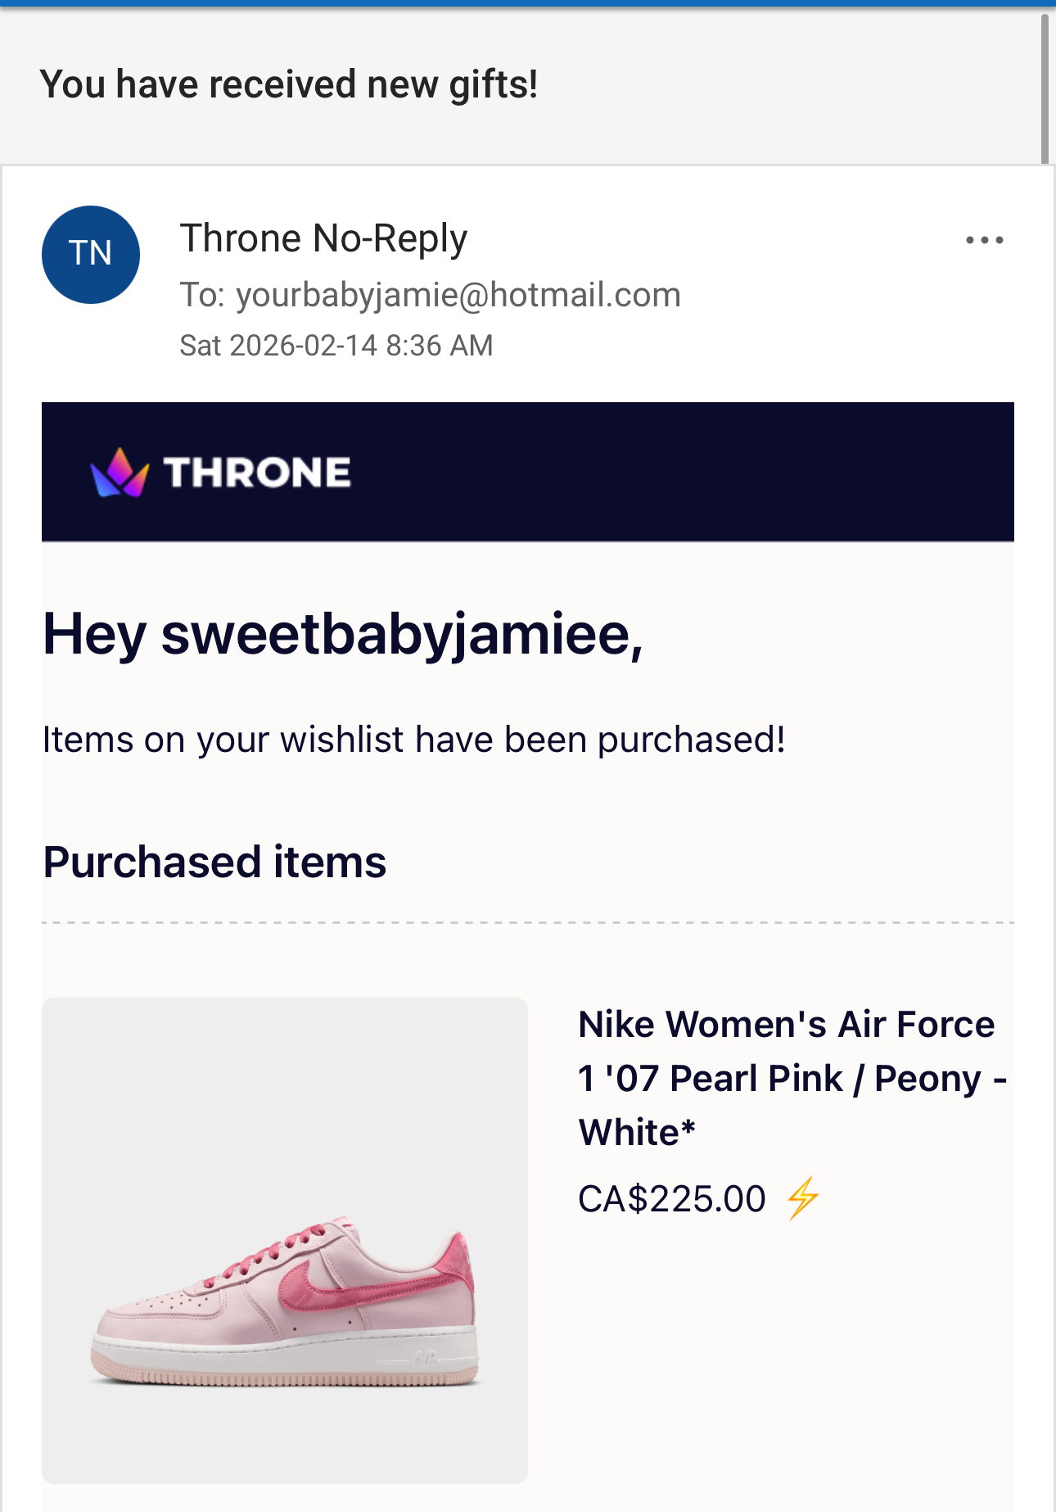
Task: Open the three-dot more actions menu
Action: (984, 240)
